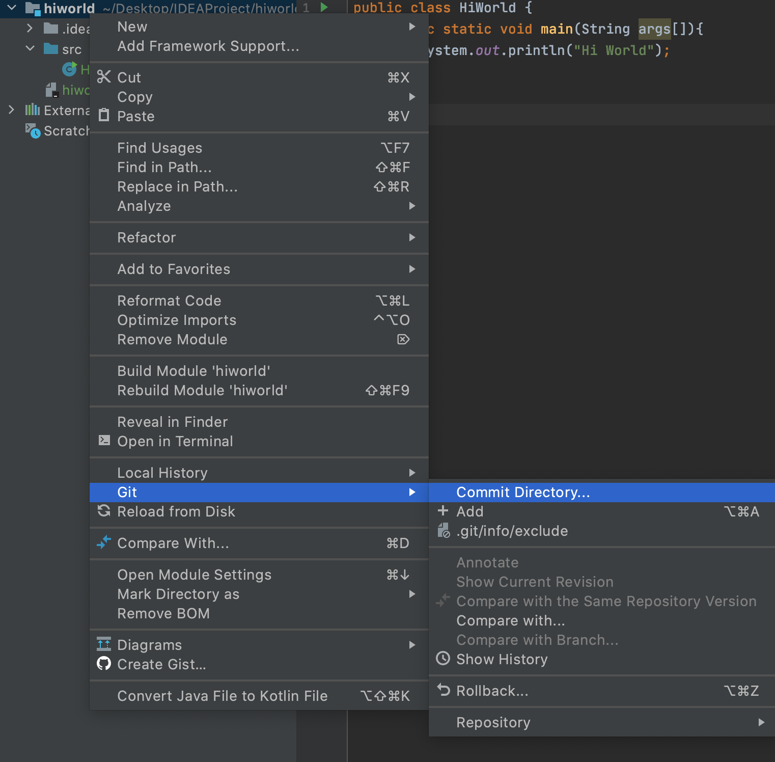Click the .git/info/exclude file icon
Screen dimensions: 775x762
click(x=444, y=530)
